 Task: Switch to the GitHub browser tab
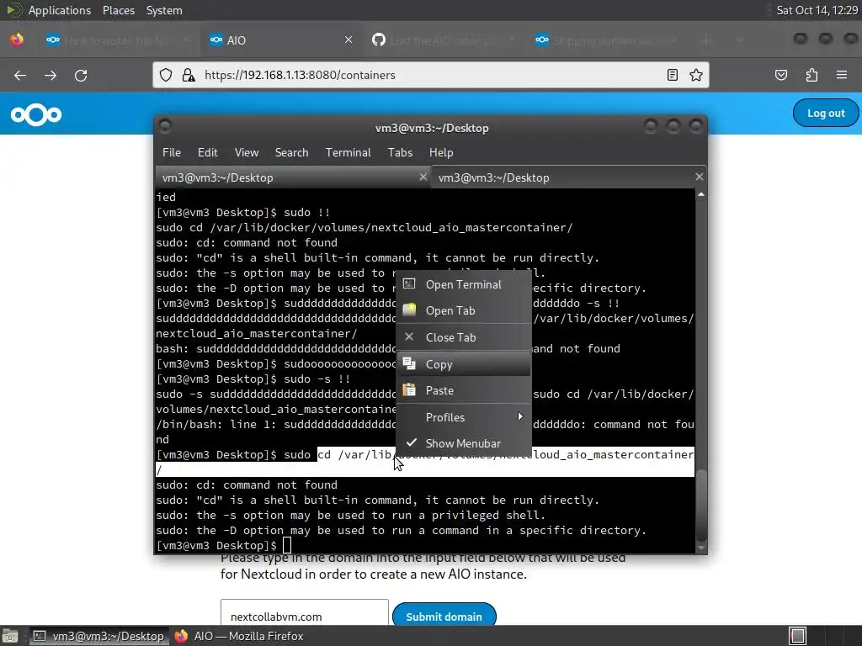(x=444, y=40)
